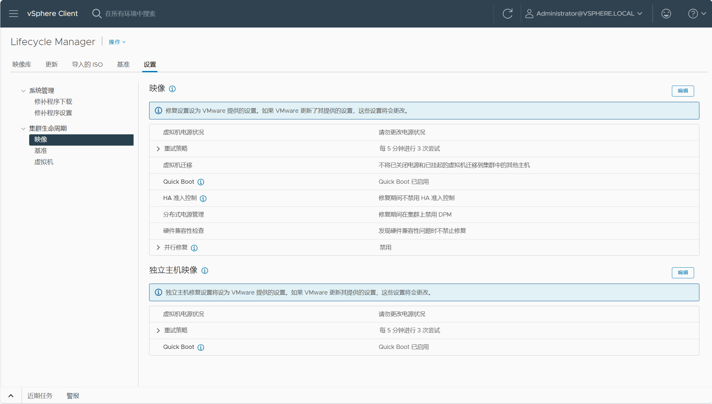Switch to the 导入的 ISO tab
Screen dimensions: 712x404
click(87, 64)
